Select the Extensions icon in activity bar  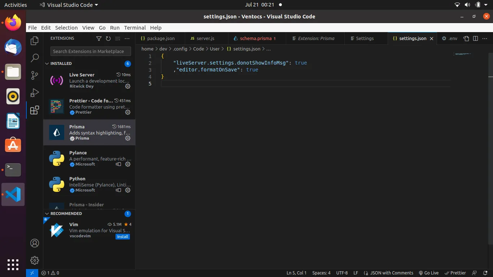tap(35, 110)
